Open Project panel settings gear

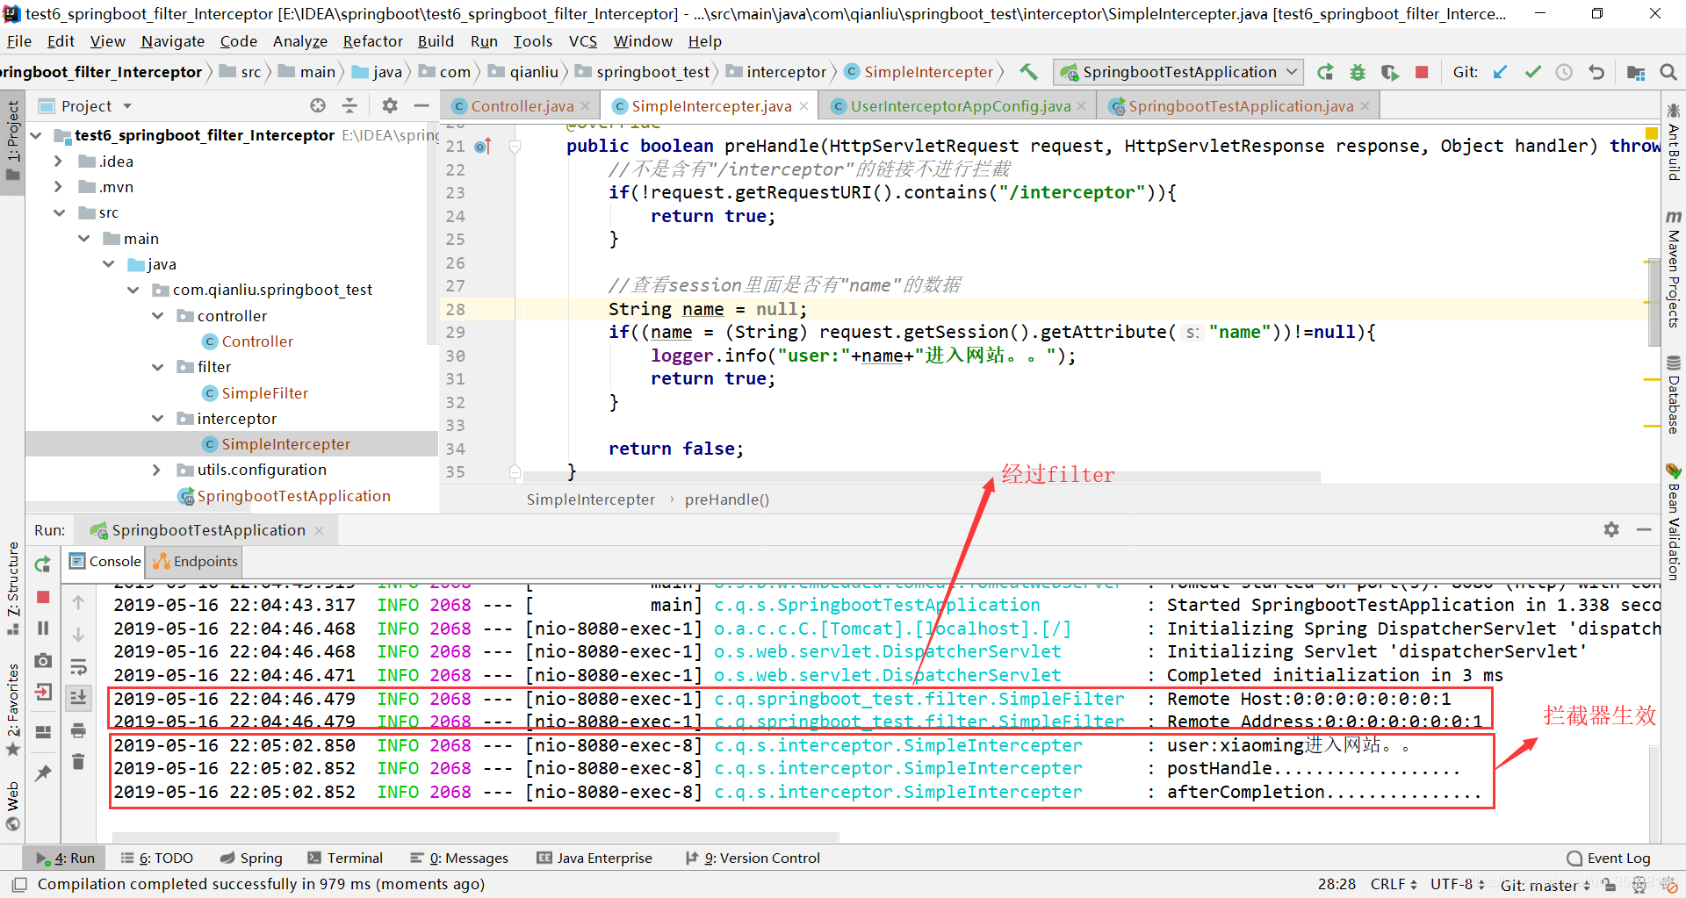coord(390,105)
